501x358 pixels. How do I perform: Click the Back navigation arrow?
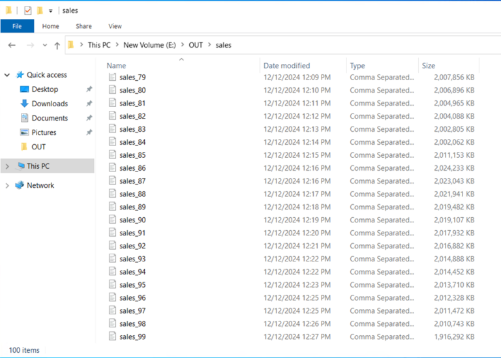pyautogui.click(x=12, y=46)
